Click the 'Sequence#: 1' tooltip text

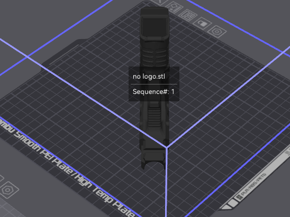click(x=153, y=92)
